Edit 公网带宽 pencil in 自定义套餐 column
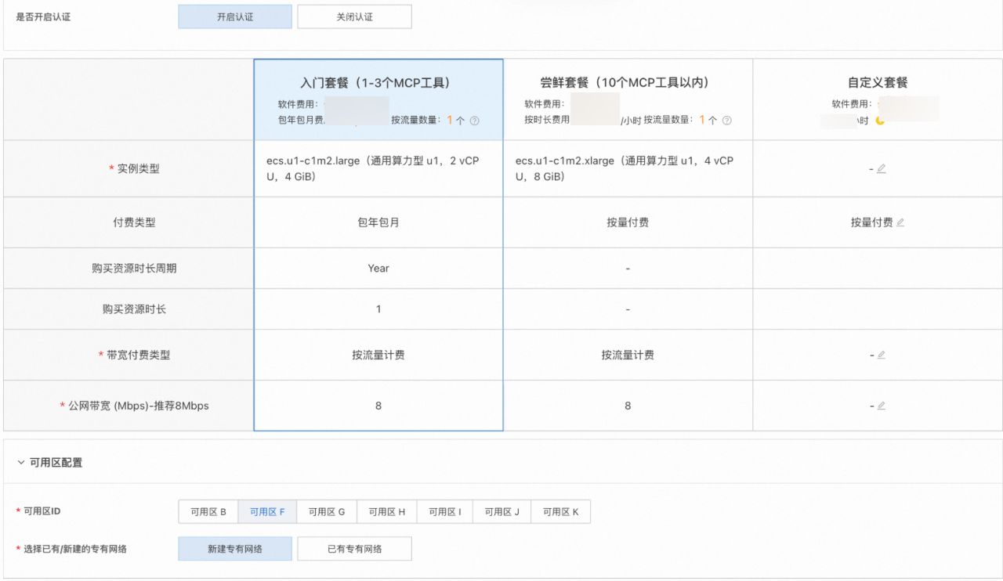The image size is (1003, 581). point(882,406)
